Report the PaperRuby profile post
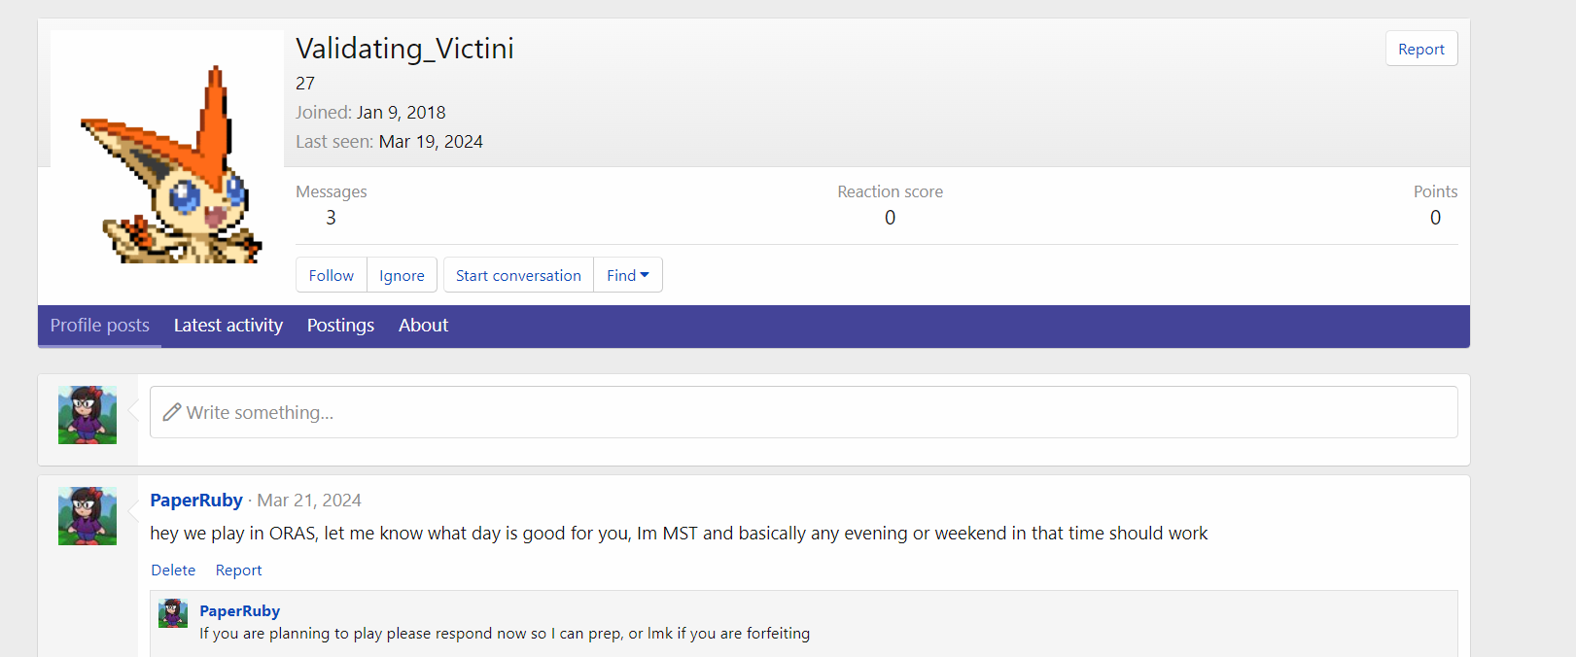This screenshot has height=657, width=1576. pos(238,571)
